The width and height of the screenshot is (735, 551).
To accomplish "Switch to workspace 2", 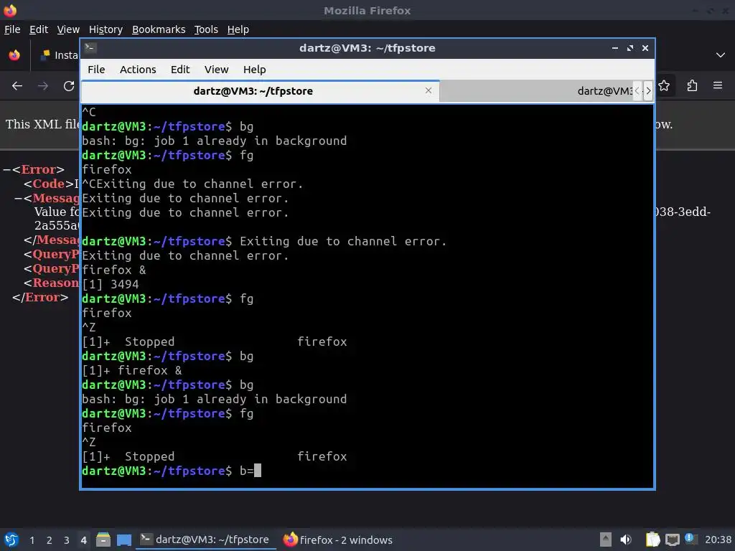I will point(50,540).
